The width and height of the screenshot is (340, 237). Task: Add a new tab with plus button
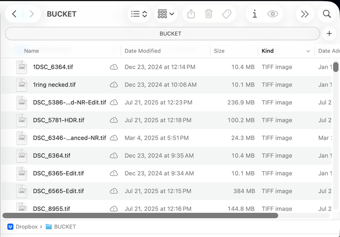coord(329,34)
